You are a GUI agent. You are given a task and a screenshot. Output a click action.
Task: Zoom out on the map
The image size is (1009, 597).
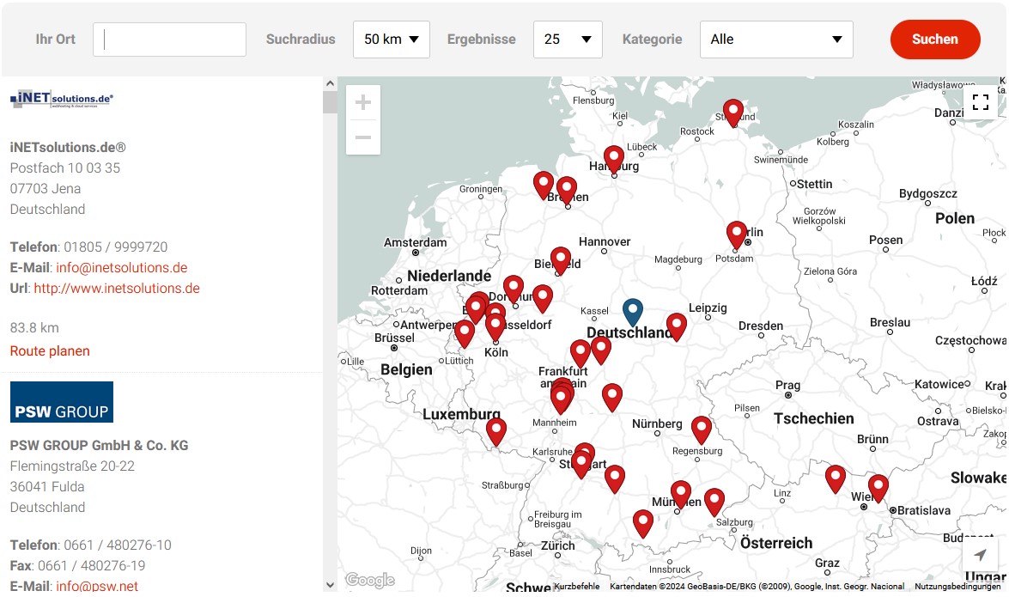pyautogui.click(x=363, y=137)
